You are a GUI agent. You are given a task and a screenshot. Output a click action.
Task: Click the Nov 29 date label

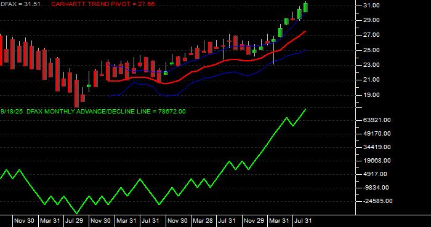click(x=254, y=221)
